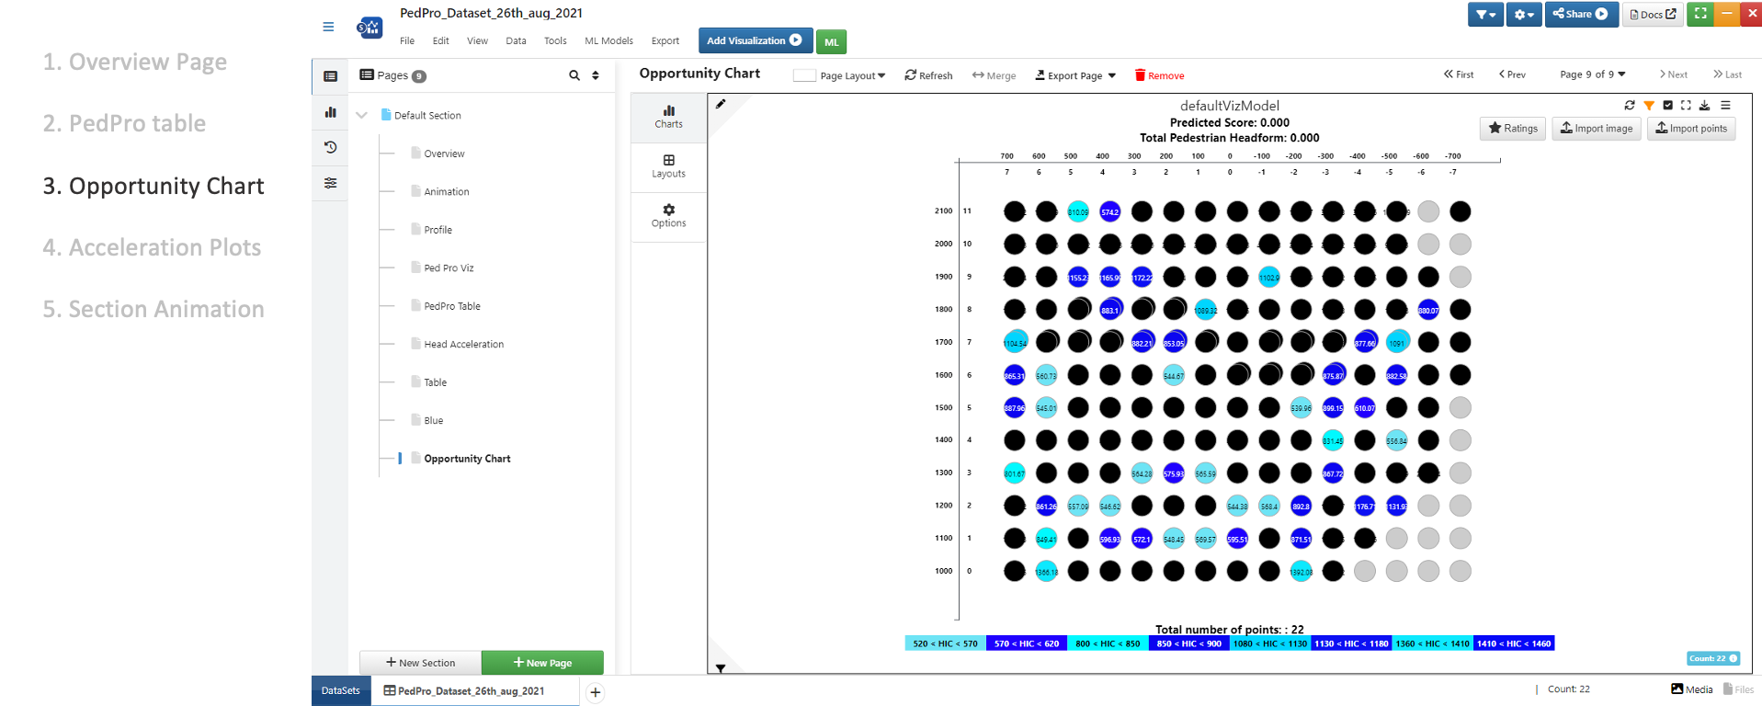Toggle the count info icon on the Count 22 badge

[x=1734, y=658]
